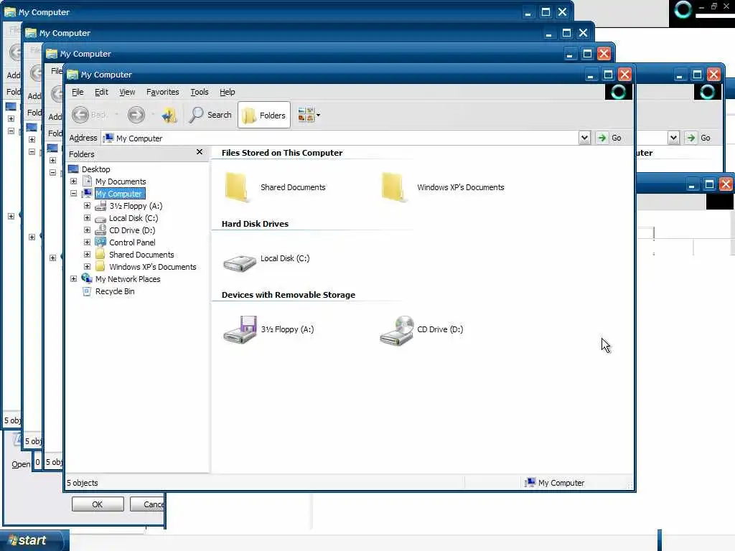The image size is (735, 551).
Task: Open the Favorites menu
Action: (x=163, y=92)
